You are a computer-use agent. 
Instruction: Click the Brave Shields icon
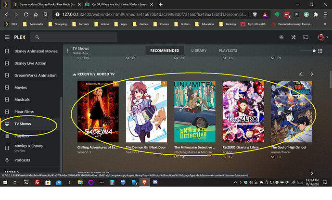[255, 14]
